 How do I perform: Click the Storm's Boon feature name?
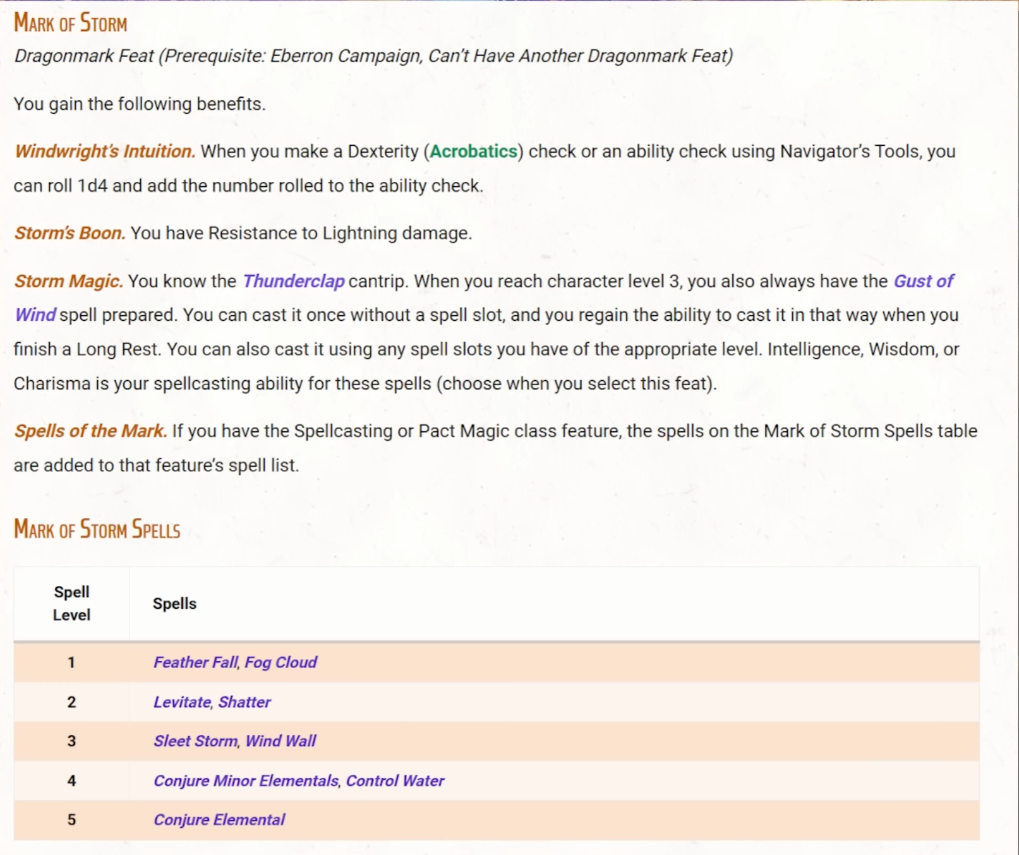(70, 233)
